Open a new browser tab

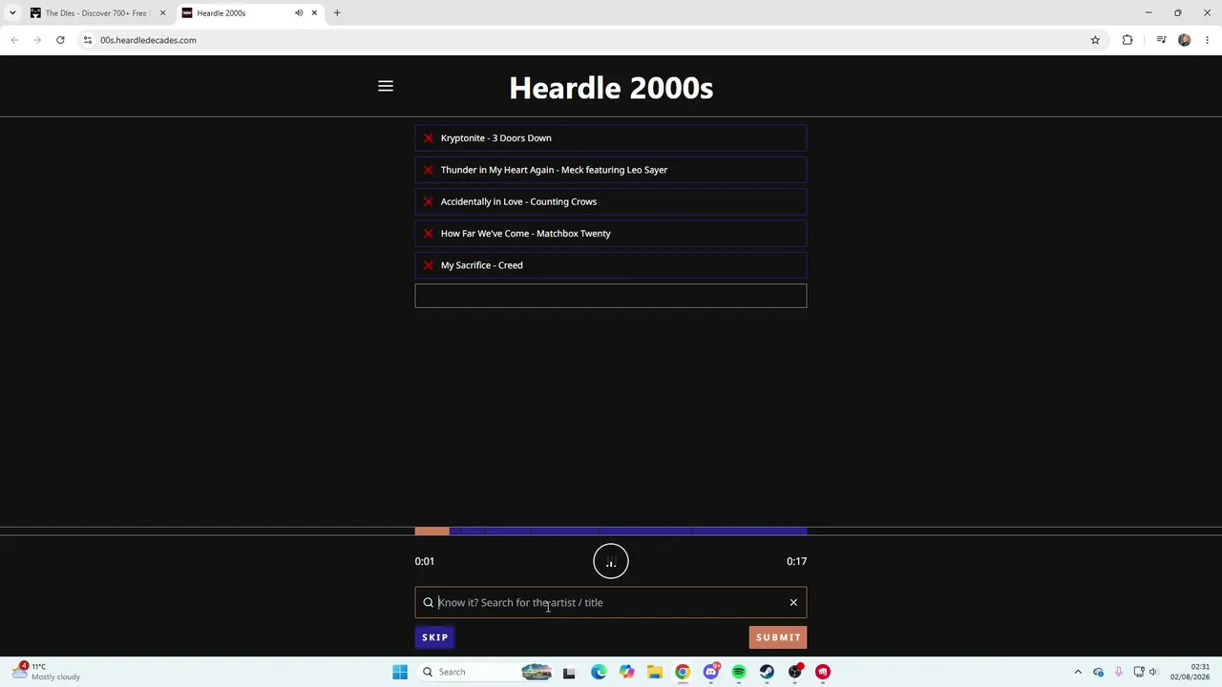(337, 13)
